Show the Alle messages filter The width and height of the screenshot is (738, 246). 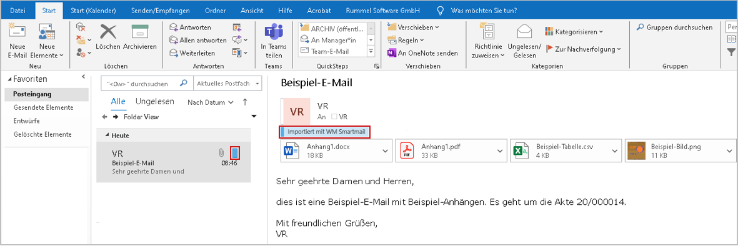(x=118, y=102)
